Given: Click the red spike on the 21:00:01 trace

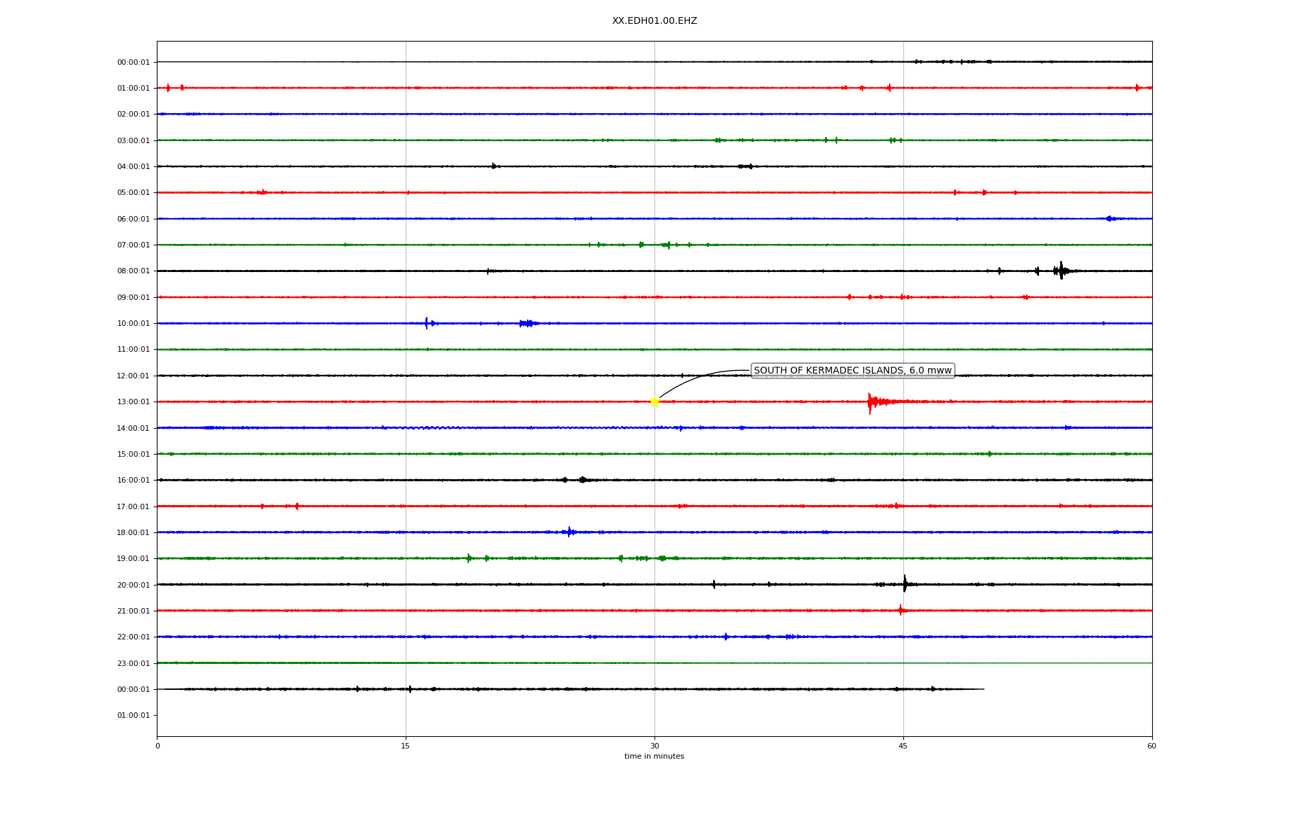Looking at the screenshot, I should pos(901,610).
